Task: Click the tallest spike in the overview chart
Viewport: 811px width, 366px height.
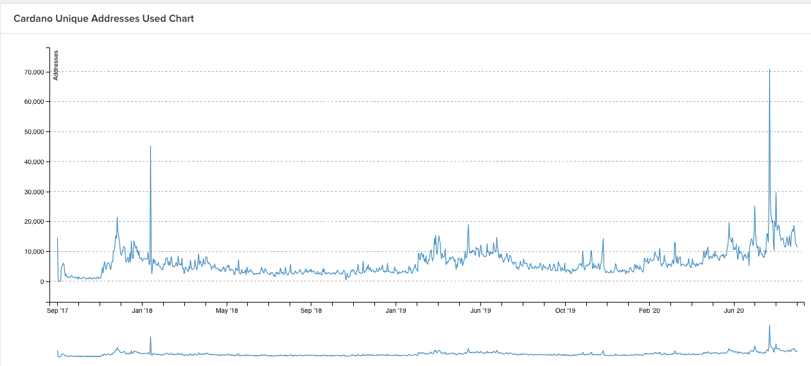Action: tap(769, 326)
